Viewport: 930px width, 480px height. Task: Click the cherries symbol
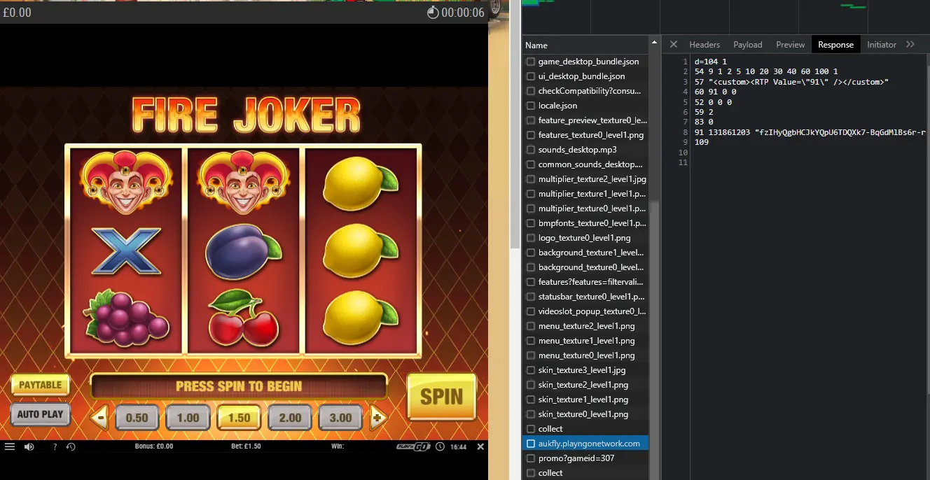pos(243,318)
